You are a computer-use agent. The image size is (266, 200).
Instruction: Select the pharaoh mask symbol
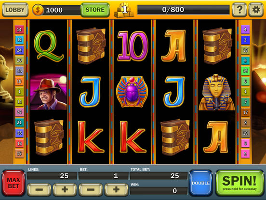coord(217,92)
